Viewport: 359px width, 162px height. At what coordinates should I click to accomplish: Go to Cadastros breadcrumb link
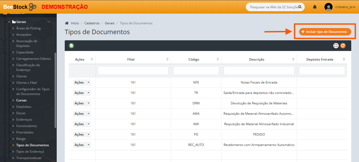(92, 23)
